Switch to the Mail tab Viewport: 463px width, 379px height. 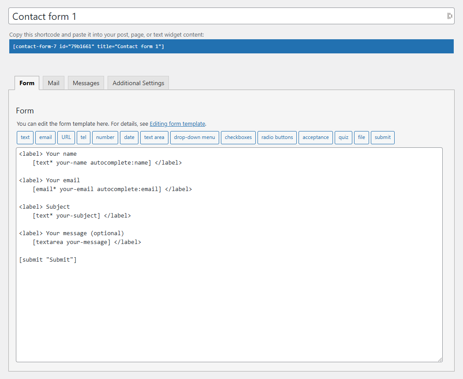coord(53,83)
